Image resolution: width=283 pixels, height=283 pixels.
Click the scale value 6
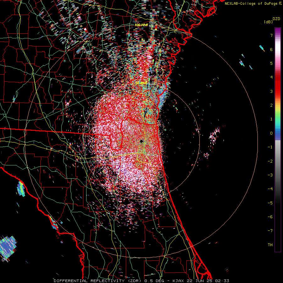click(x=271, y=49)
